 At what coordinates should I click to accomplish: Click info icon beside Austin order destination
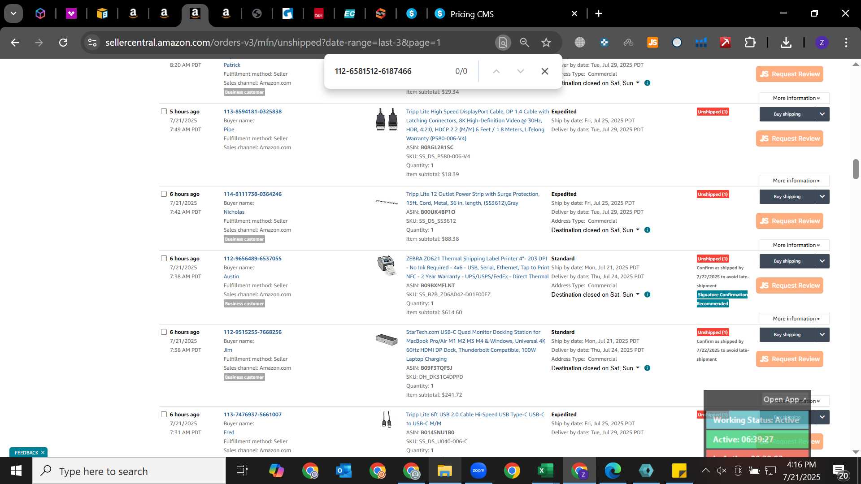pos(647,294)
